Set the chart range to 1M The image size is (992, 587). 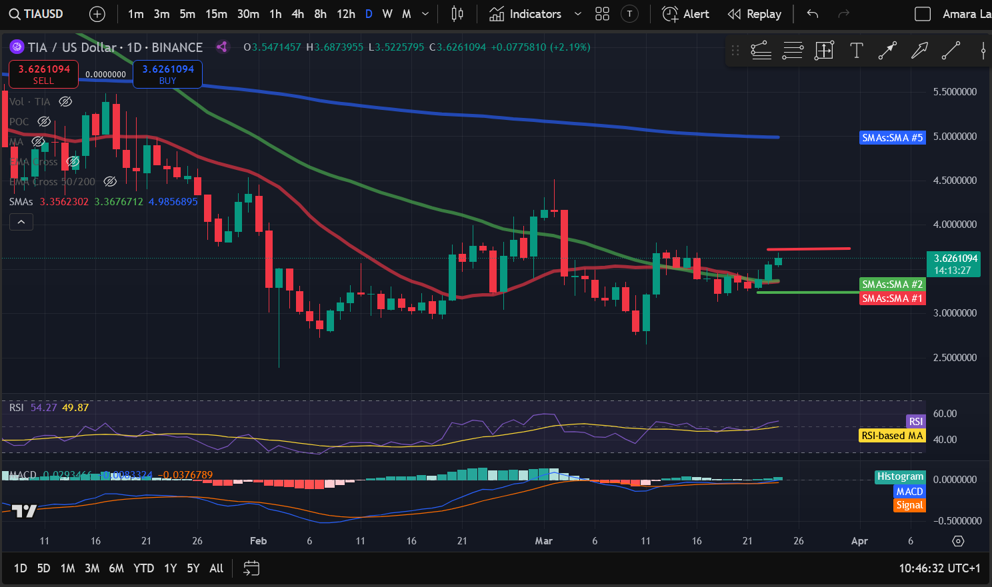pyautogui.click(x=67, y=568)
